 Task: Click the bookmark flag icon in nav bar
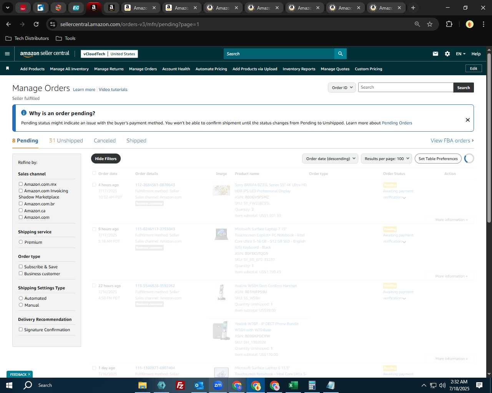point(7,68)
